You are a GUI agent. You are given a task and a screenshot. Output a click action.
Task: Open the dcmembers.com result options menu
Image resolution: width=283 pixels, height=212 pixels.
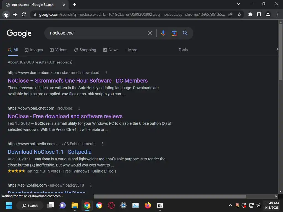coord(106,73)
